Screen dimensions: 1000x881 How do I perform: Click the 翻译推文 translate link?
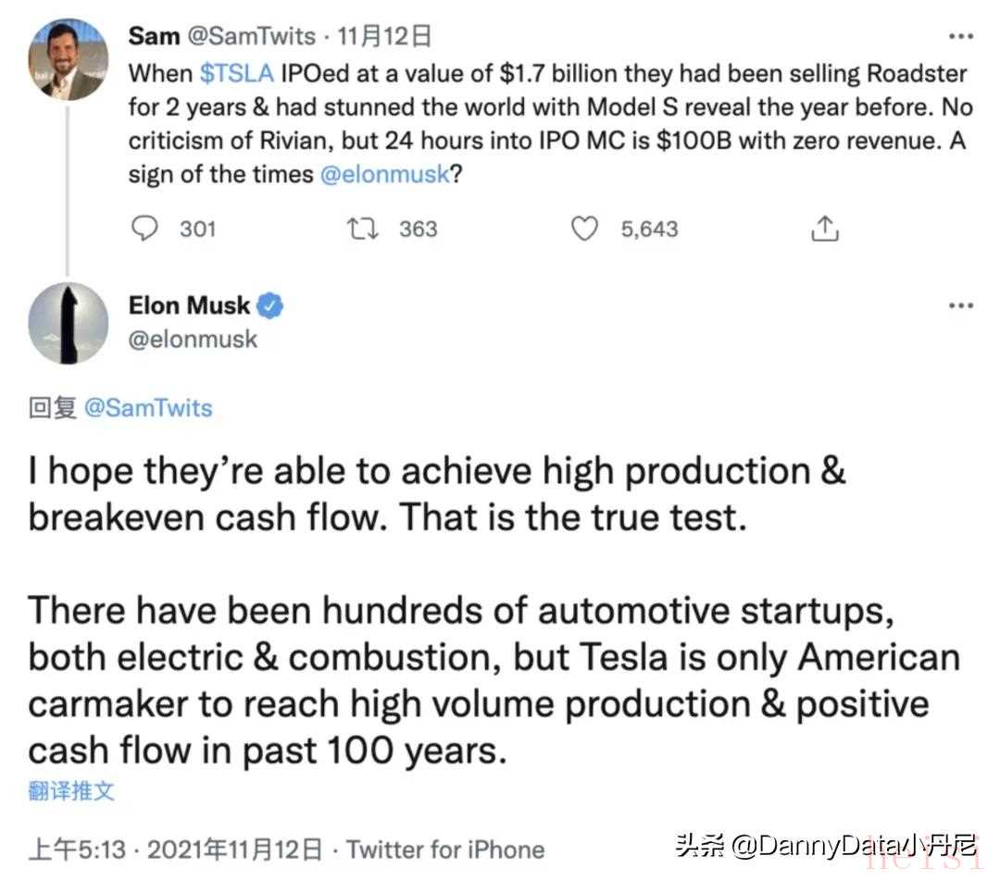pyautogui.click(x=71, y=791)
